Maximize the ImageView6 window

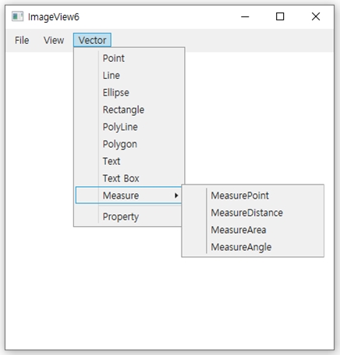[x=280, y=16]
